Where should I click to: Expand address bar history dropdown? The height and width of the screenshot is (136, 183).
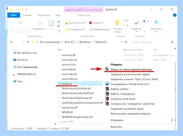pos(122,42)
